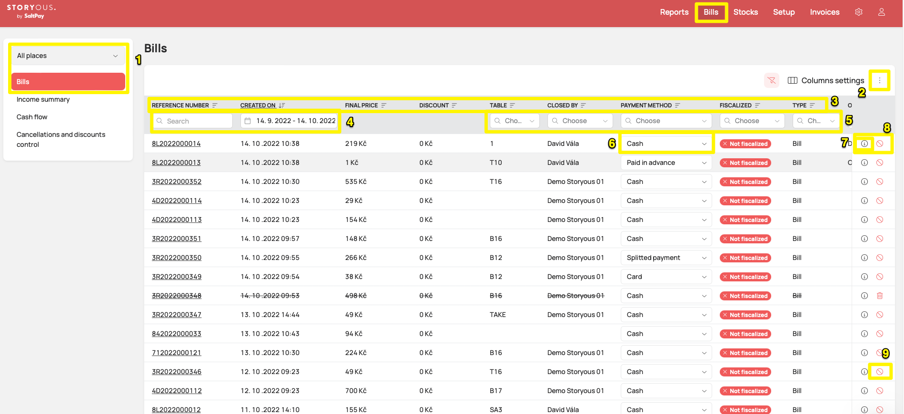Viewport: 904px width, 414px height.
Task: Open bill 3R2022000352 link
Action: click(177, 182)
